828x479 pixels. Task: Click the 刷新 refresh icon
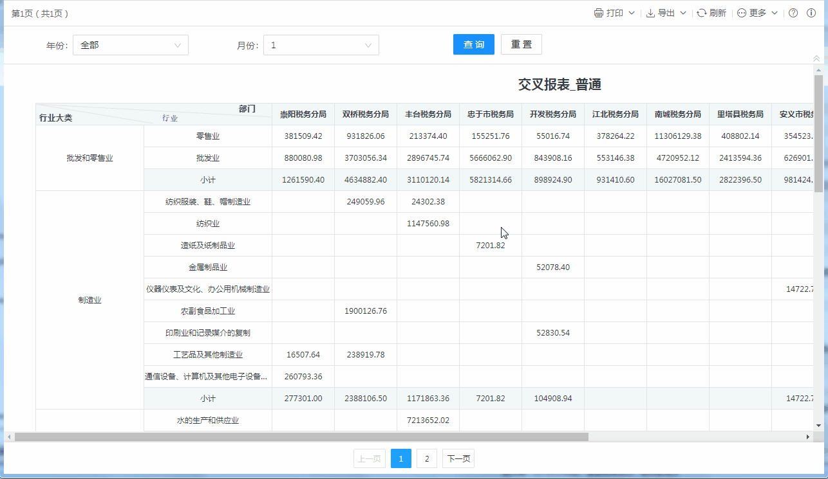(x=702, y=13)
